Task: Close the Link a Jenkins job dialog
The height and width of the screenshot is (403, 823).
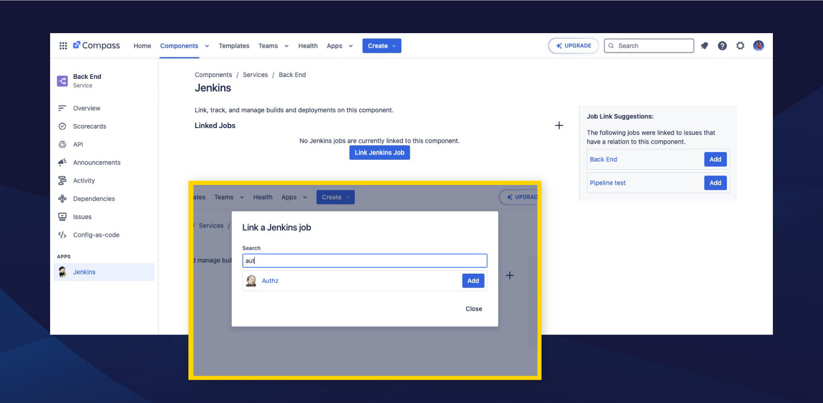Action: 473,309
